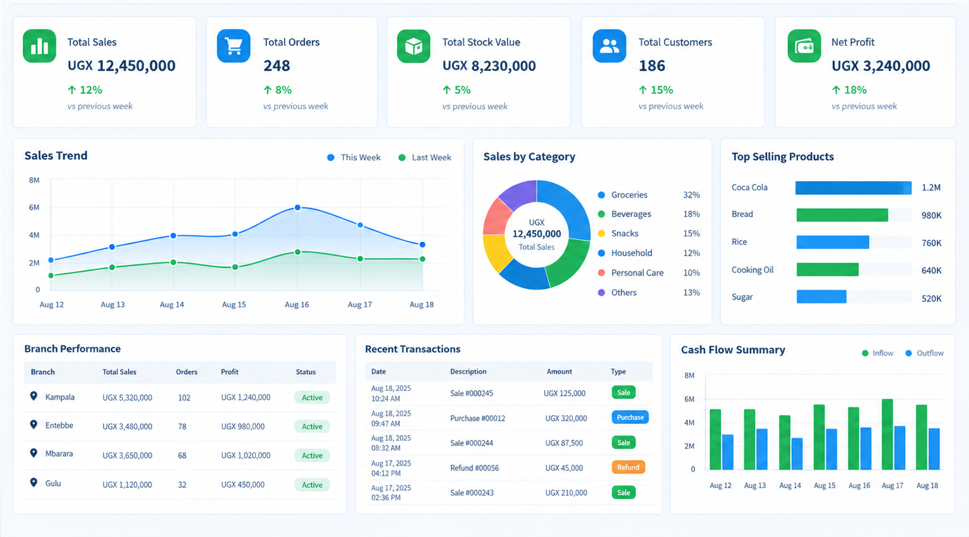The width and height of the screenshot is (969, 537).
Task: Click the location pin beside Entebbe
Action: [x=33, y=425]
